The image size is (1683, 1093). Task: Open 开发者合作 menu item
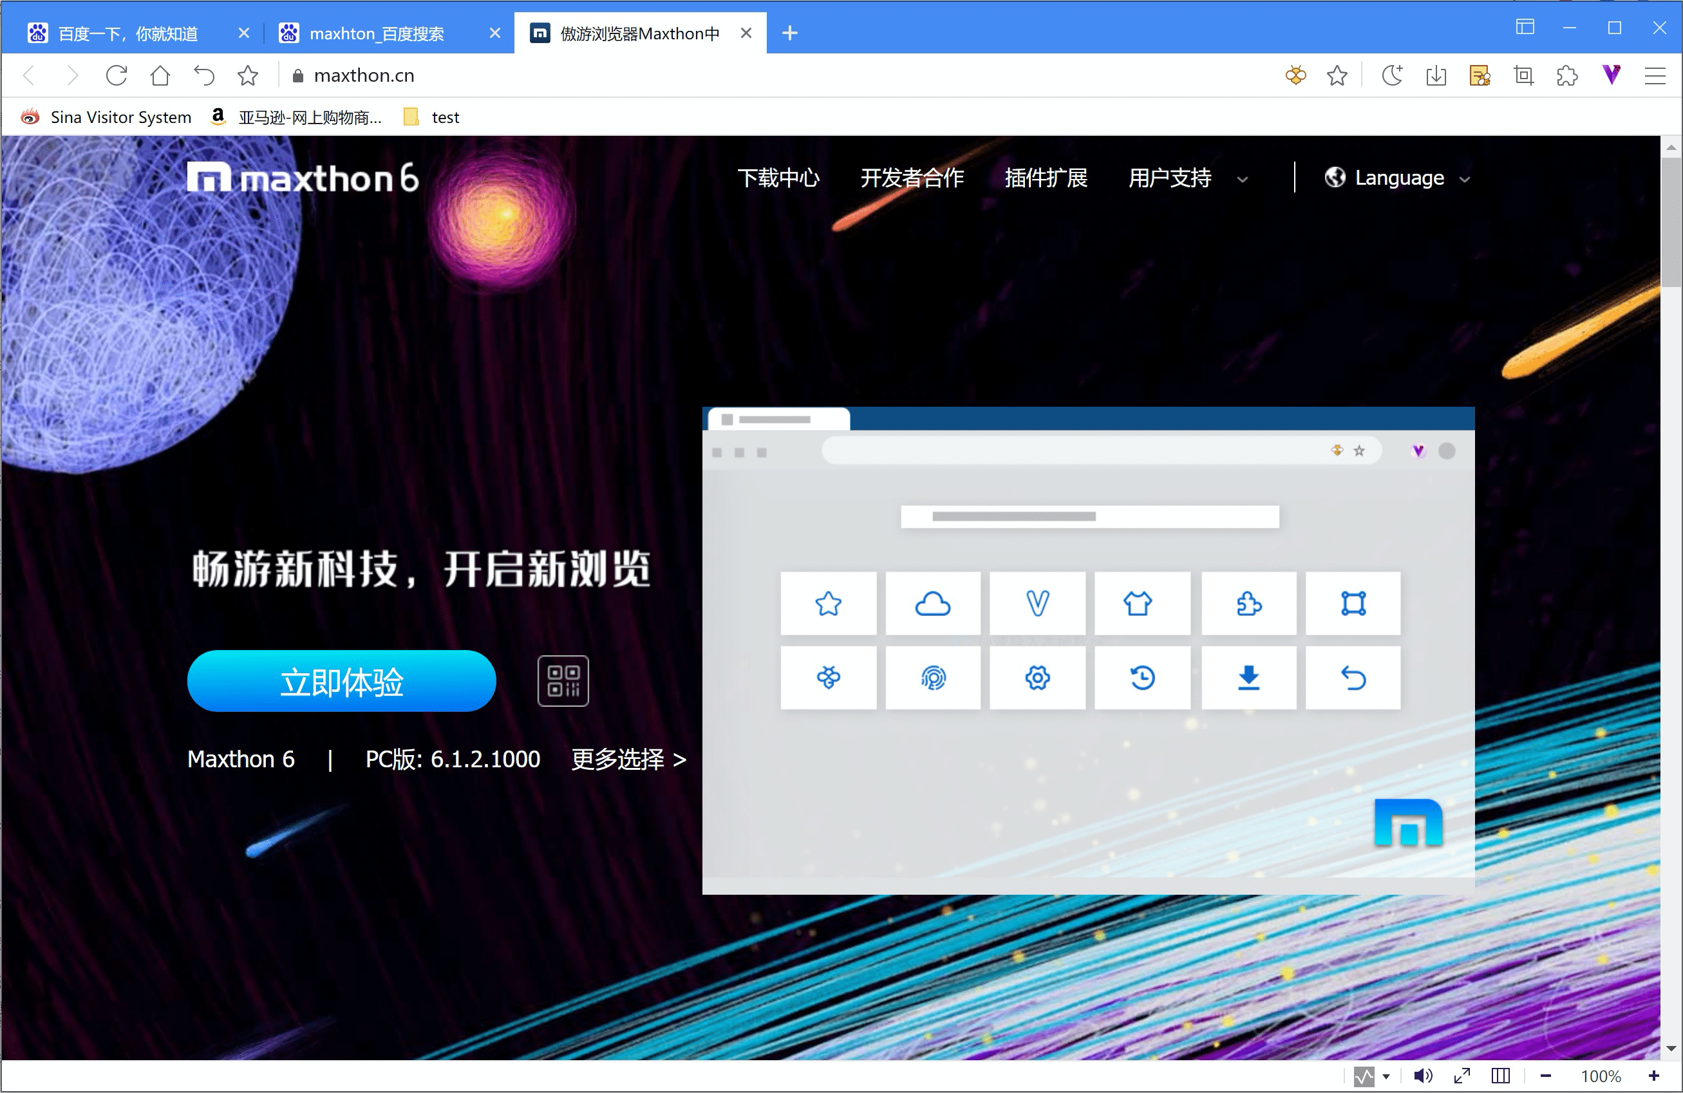tap(912, 178)
